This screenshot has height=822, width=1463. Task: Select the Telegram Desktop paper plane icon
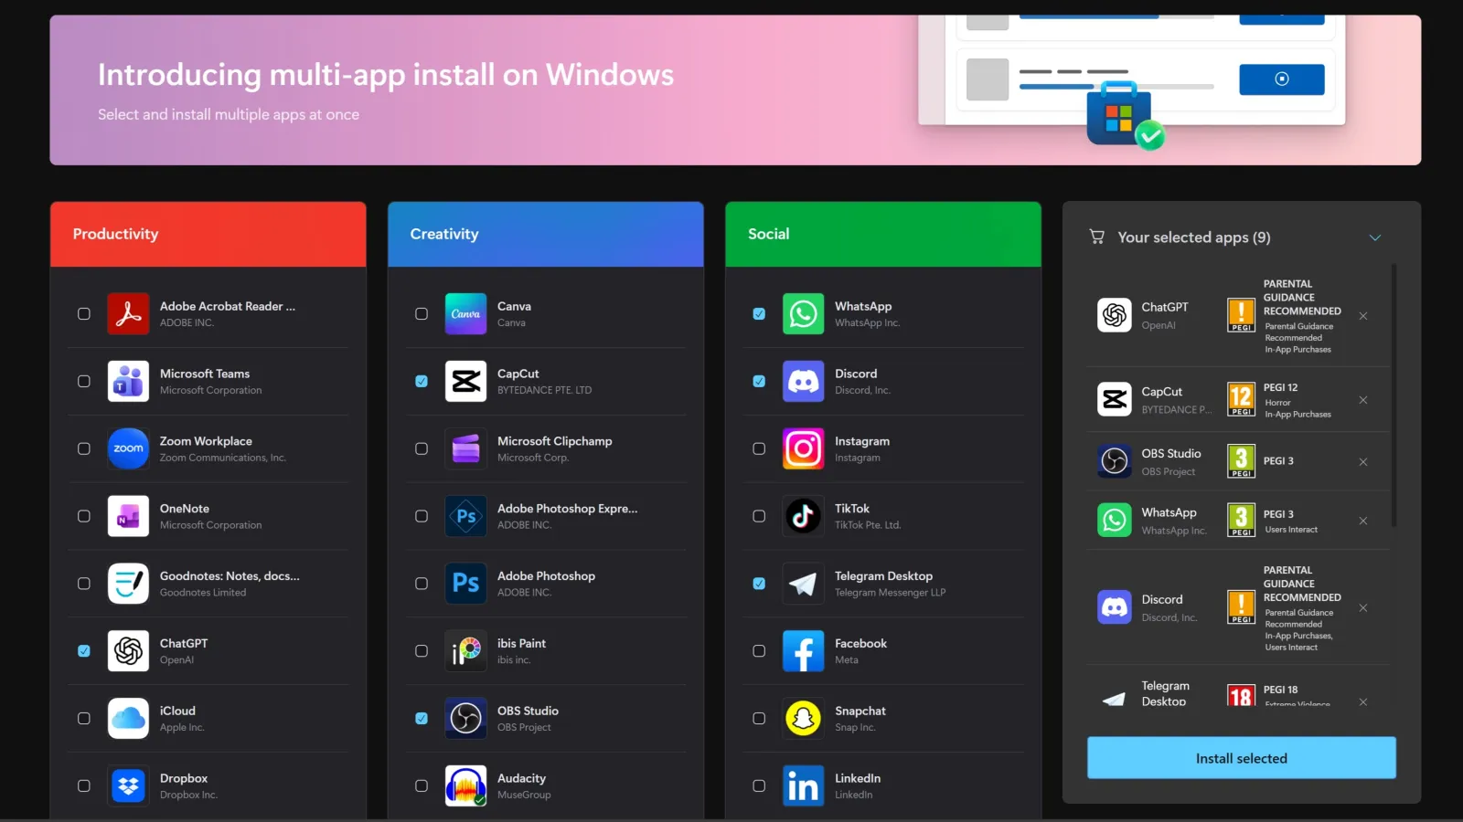point(803,584)
